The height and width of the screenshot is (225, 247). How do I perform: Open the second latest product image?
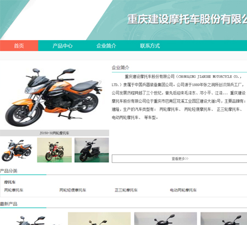[99, 218]
